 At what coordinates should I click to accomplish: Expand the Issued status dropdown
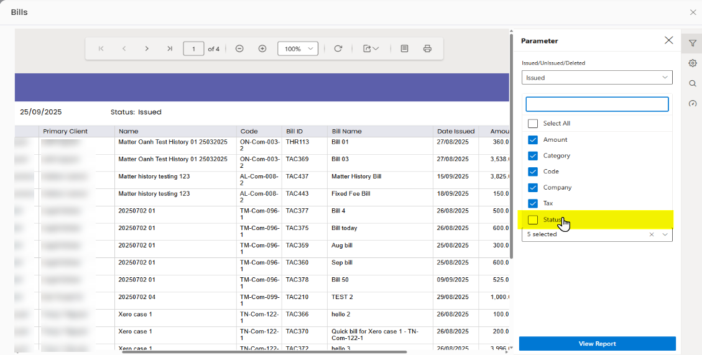click(x=596, y=78)
